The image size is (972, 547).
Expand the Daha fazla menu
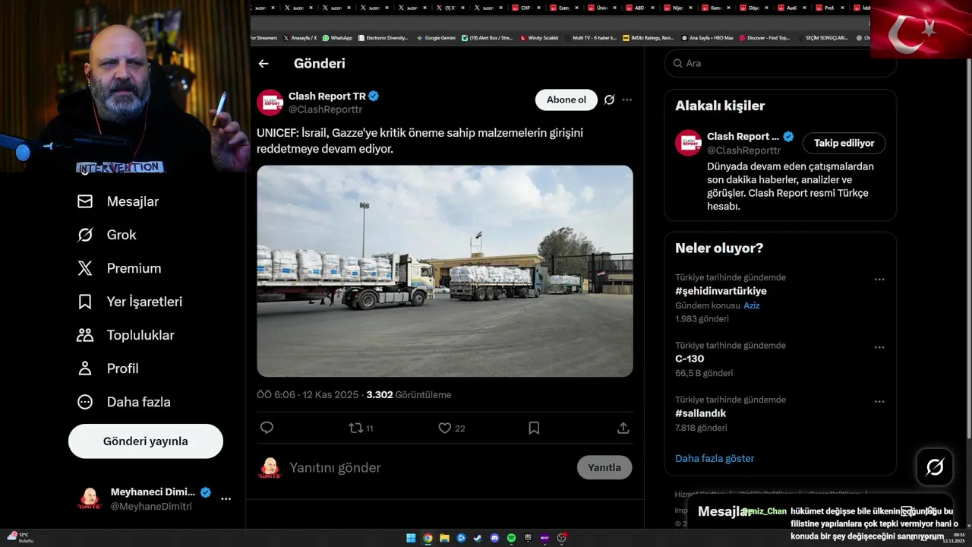tap(124, 402)
